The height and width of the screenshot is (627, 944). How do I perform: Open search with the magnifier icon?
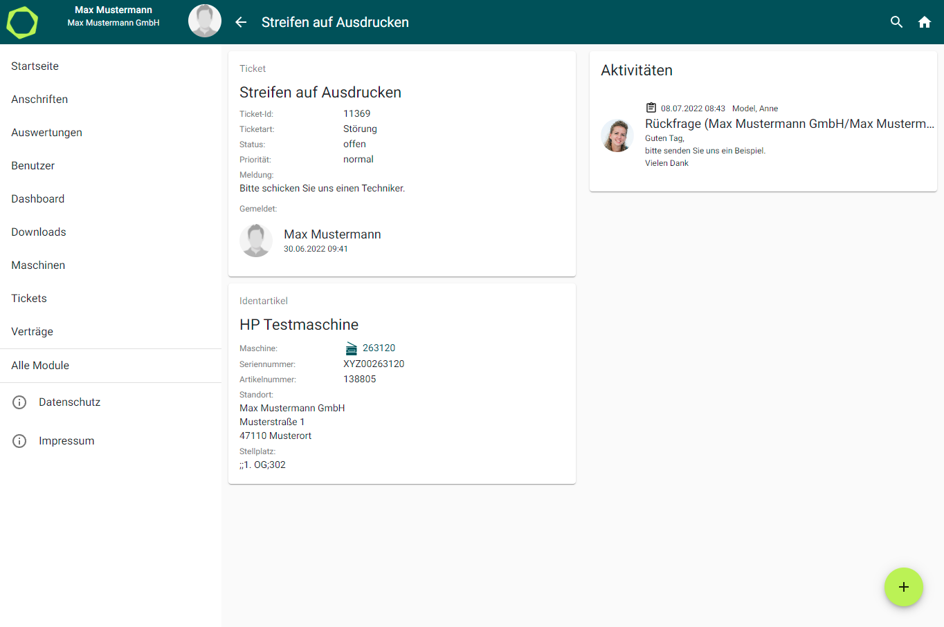click(896, 22)
